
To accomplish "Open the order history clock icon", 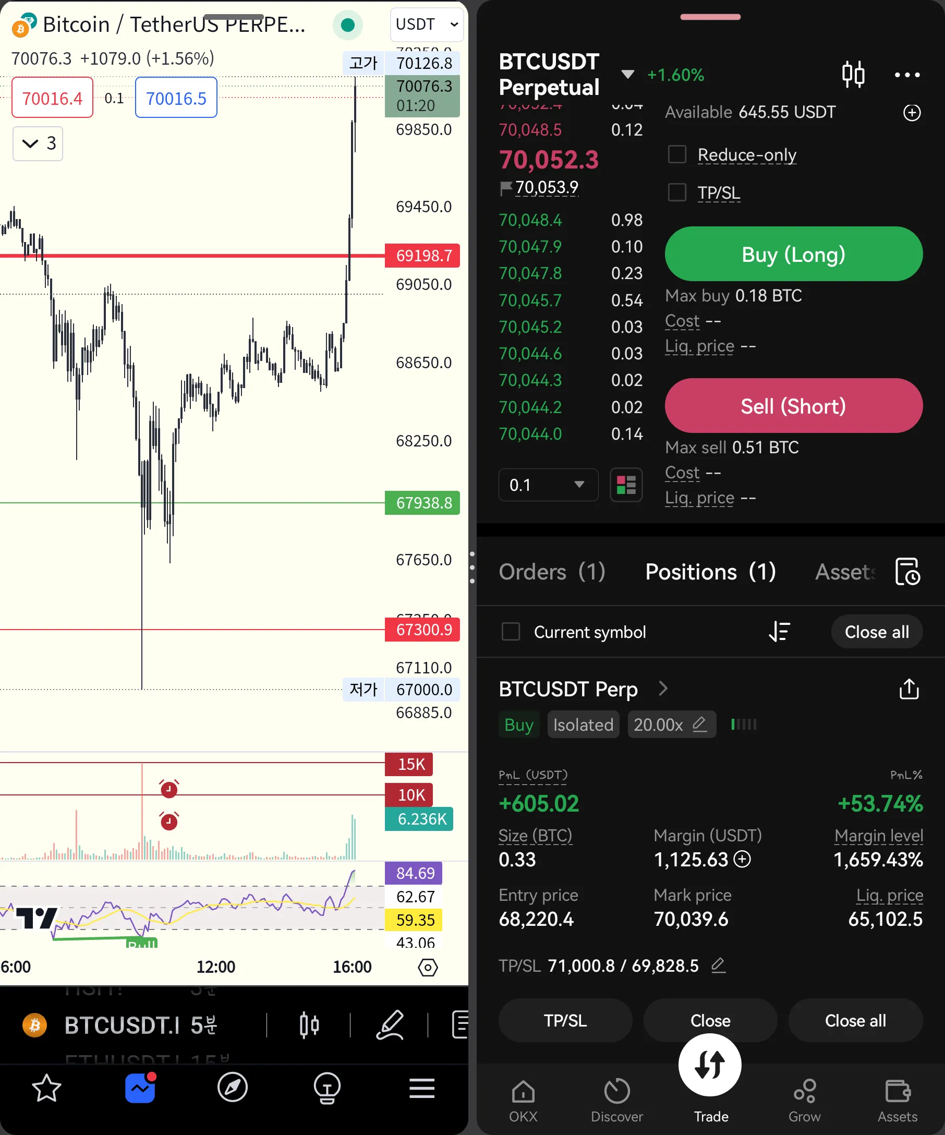I will point(907,571).
